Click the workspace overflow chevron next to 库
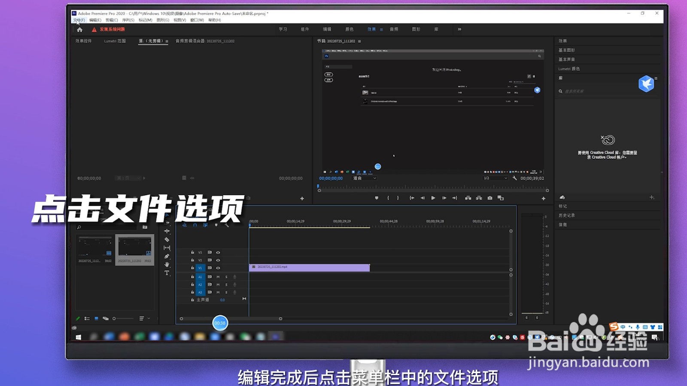This screenshot has height=386, width=687. 459,29
